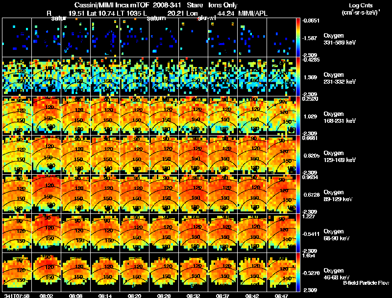The image size is (392, 298).
Task: Select the 231-332 keV panel at 08:26
Action: (164, 77)
